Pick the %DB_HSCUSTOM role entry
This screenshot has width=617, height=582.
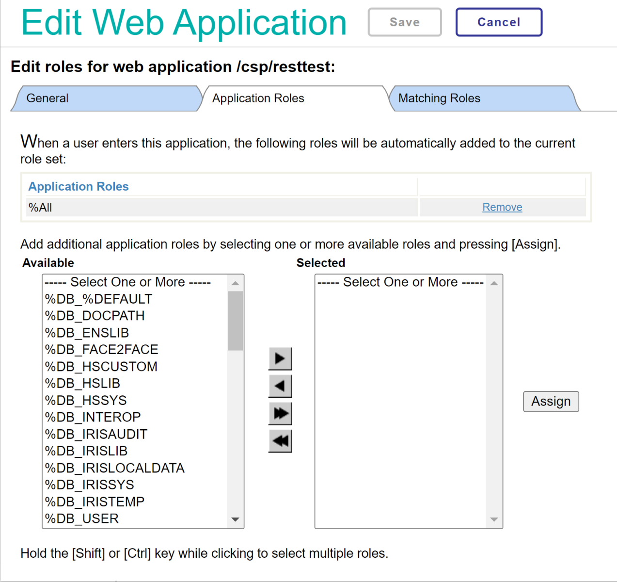click(101, 367)
